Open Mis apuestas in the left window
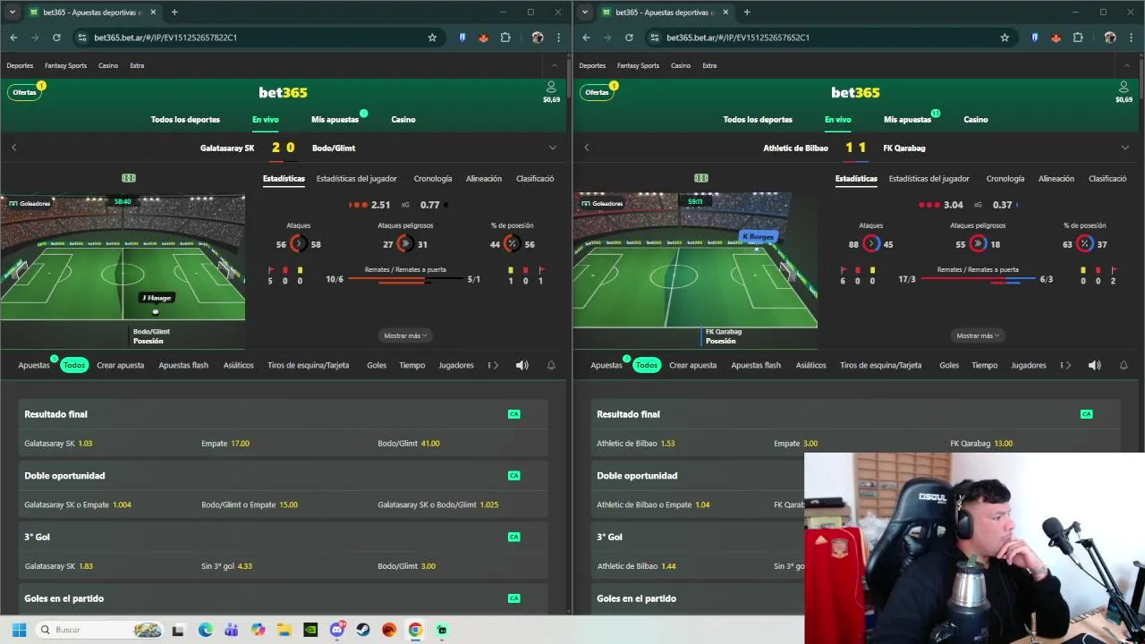 click(x=335, y=120)
